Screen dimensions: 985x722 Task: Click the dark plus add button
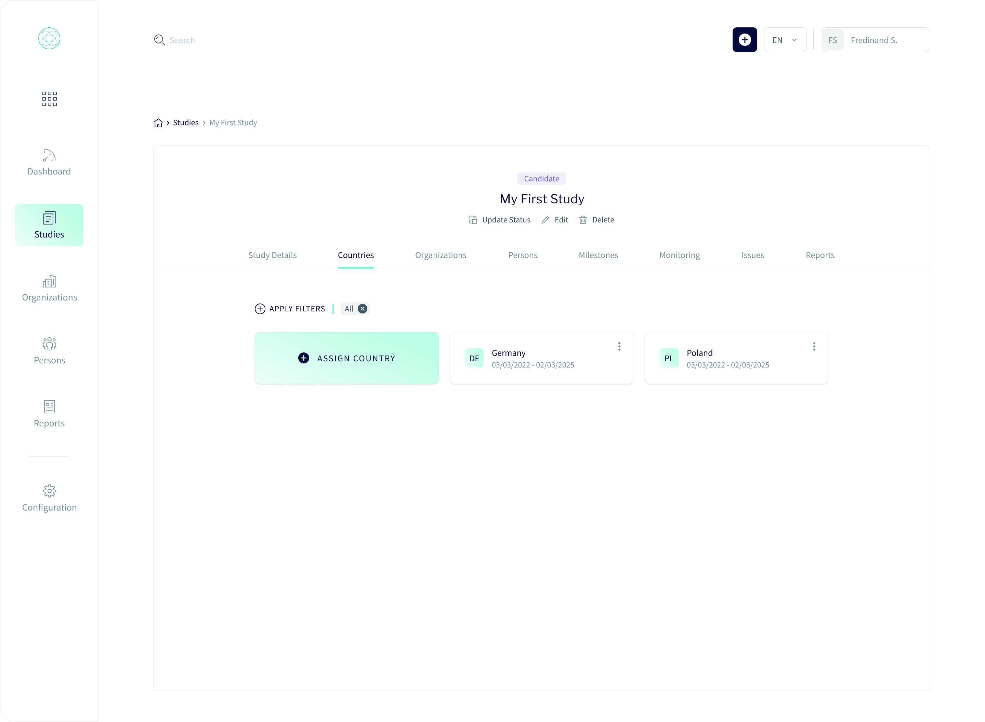744,40
